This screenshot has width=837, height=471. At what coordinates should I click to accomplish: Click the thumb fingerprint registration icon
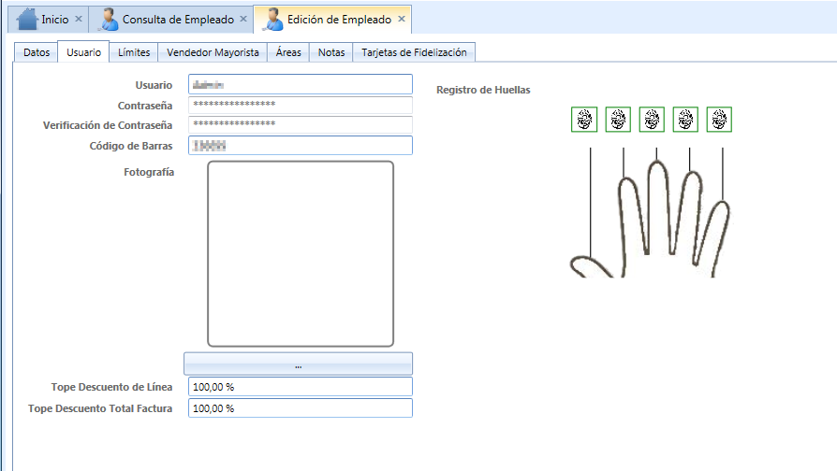coord(584,120)
